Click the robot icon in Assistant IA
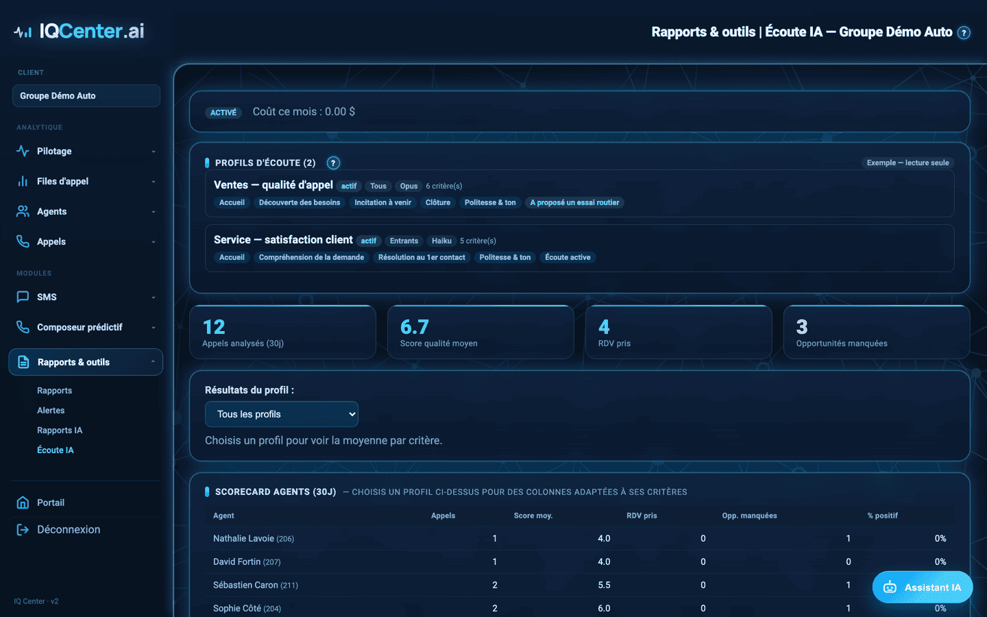The image size is (987, 617). [890, 587]
